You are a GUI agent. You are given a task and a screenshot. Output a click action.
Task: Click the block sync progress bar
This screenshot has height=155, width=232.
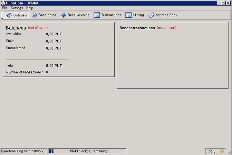87,151
